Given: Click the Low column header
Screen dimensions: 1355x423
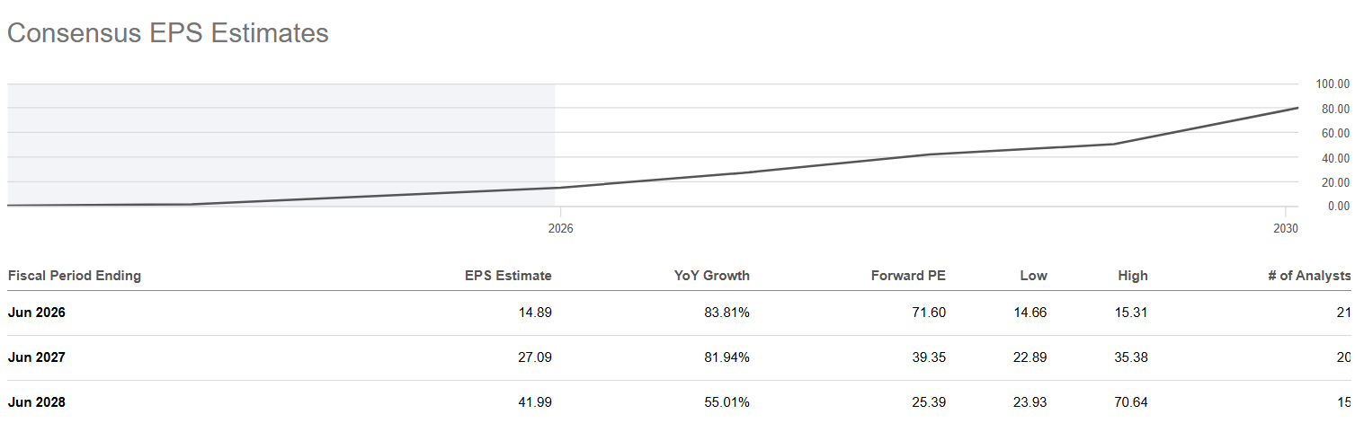Looking at the screenshot, I should point(1034,276).
